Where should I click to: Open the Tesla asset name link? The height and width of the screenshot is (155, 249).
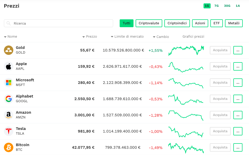pos(21,129)
